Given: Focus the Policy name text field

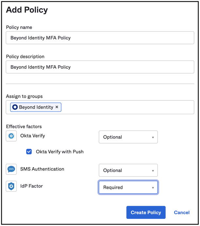Looking at the screenshot, I should click(x=100, y=38).
